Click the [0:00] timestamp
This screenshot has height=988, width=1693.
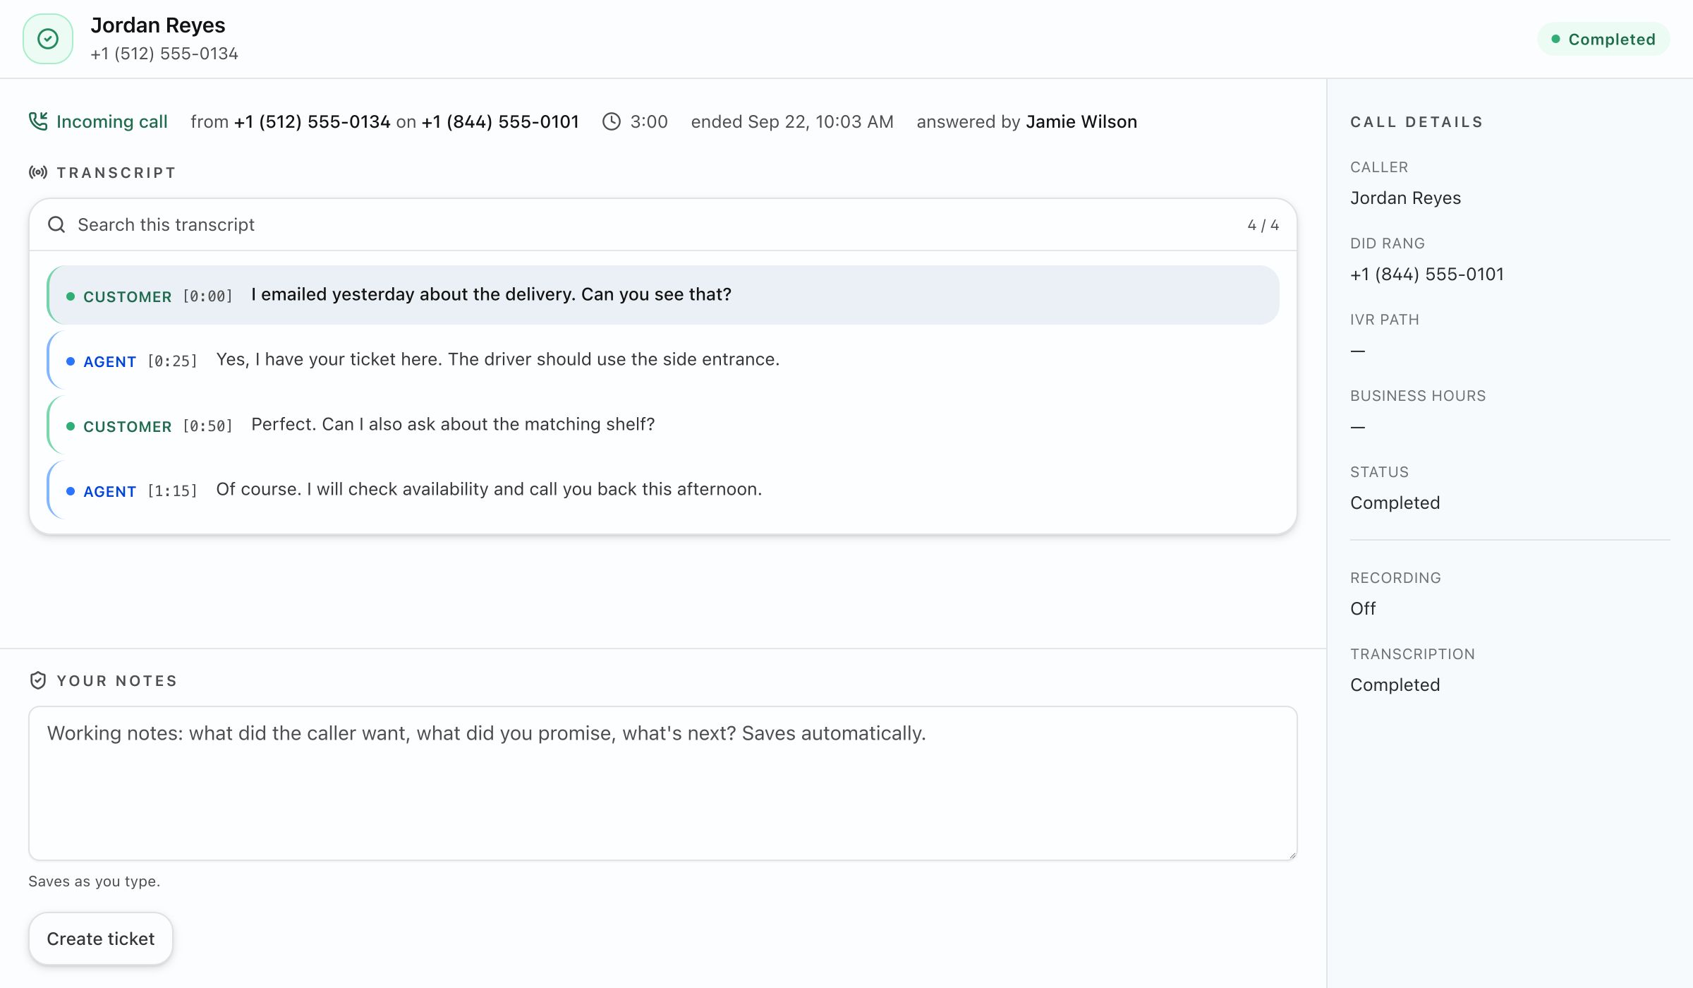pos(207,296)
